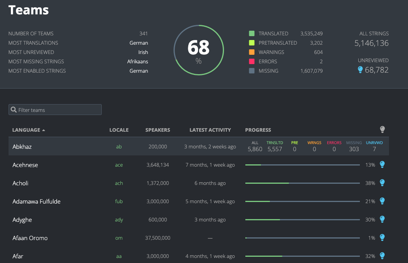Sort teams by Locale column header
Image resolution: width=408 pixels, height=263 pixels.
click(x=119, y=130)
